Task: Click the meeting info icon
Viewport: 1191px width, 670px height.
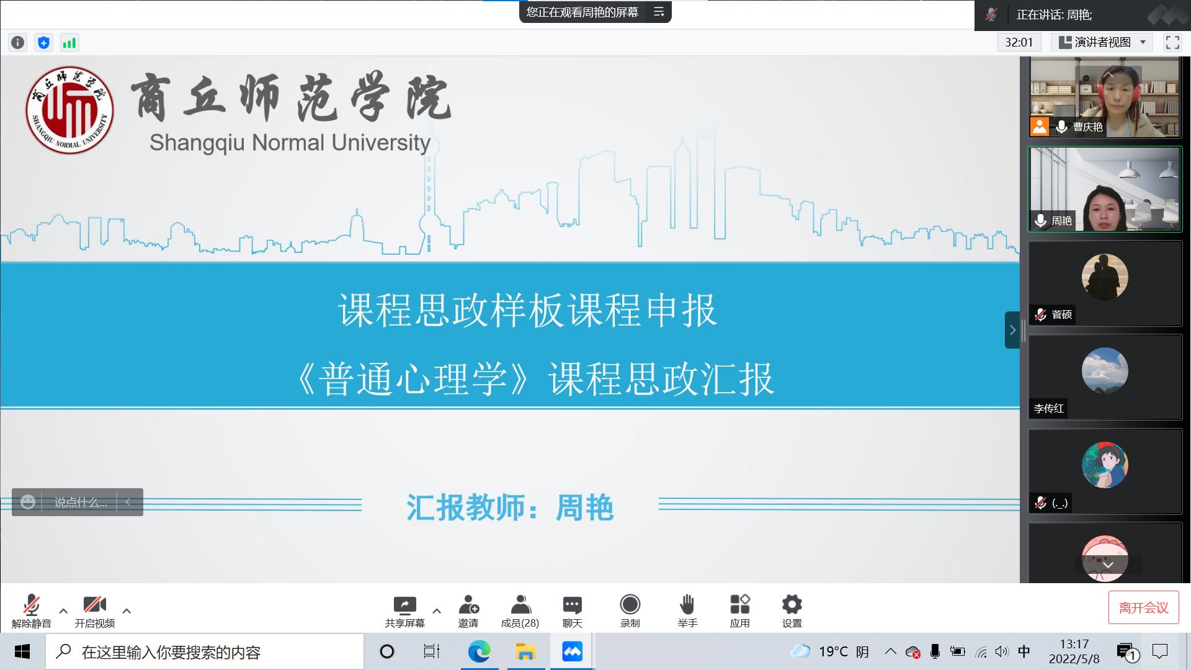Action: [x=18, y=43]
